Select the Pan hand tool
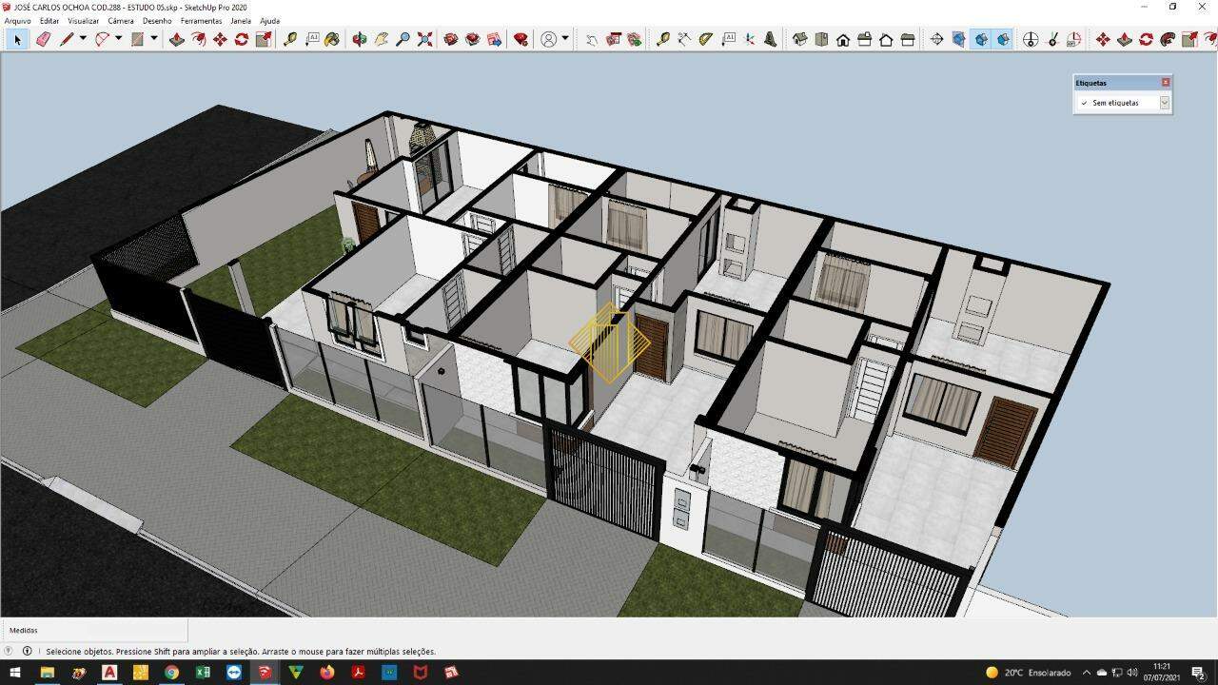 point(381,39)
